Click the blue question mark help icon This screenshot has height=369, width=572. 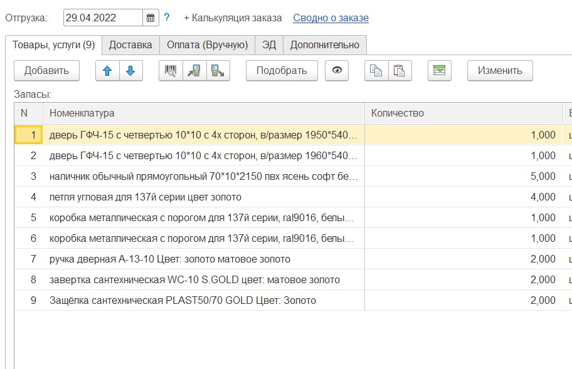(167, 18)
